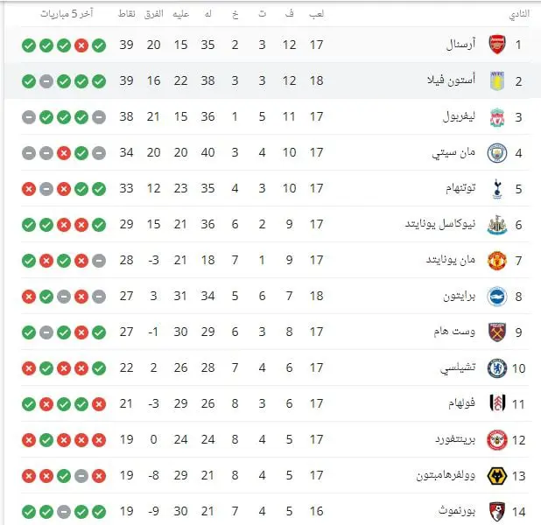
Task: Open the team name وست هام
Action: coord(454,332)
